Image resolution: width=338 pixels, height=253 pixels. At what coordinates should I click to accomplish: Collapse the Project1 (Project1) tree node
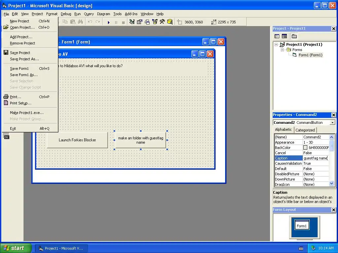(276, 44)
